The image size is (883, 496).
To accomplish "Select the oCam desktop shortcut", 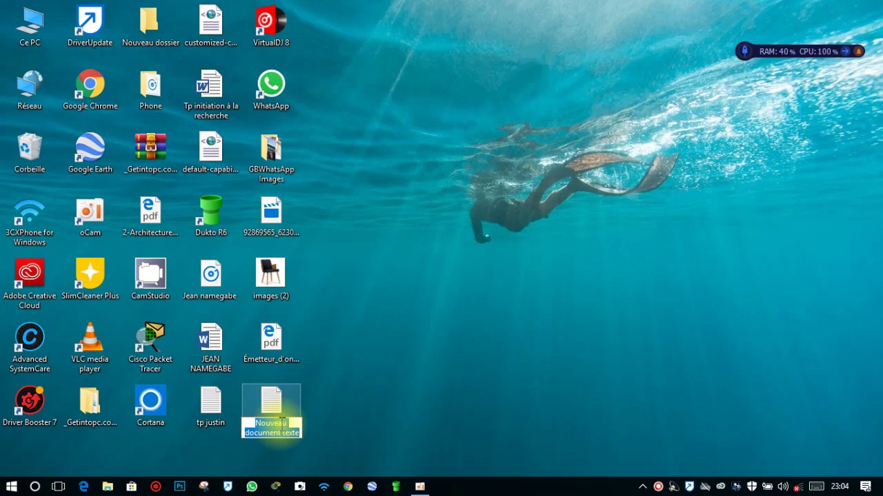I will 90,217.
